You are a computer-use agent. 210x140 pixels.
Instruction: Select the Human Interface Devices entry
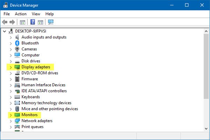click(x=43, y=85)
